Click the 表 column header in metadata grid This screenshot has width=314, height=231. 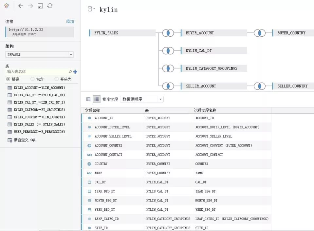[168, 110]
